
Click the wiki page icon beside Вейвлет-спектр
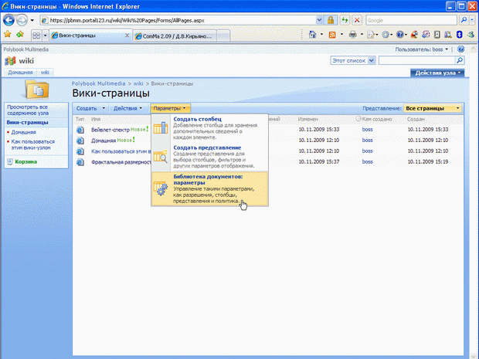[80, 130]
